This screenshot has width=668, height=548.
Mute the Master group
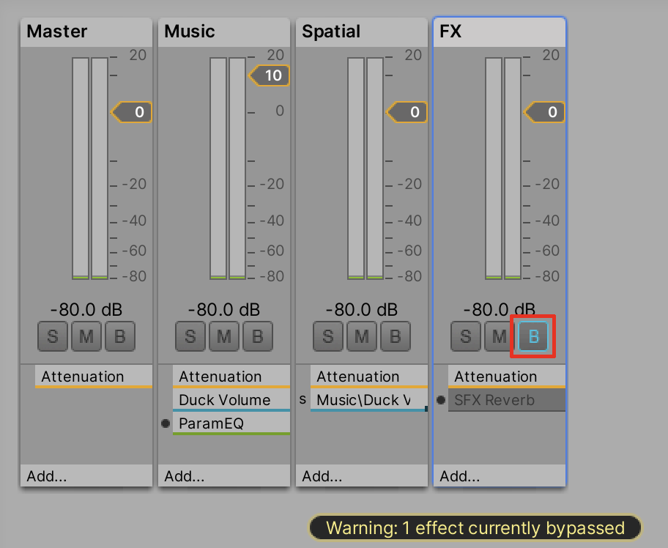86,337
